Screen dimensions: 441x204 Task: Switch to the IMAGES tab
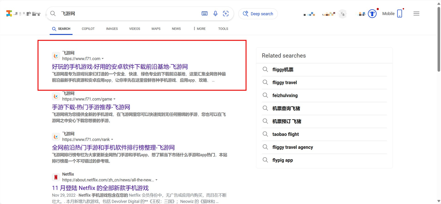112,29
